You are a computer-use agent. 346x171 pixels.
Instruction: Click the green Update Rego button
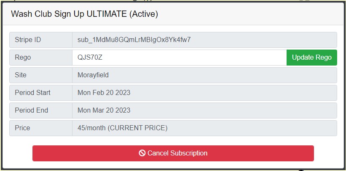(311, 58)
